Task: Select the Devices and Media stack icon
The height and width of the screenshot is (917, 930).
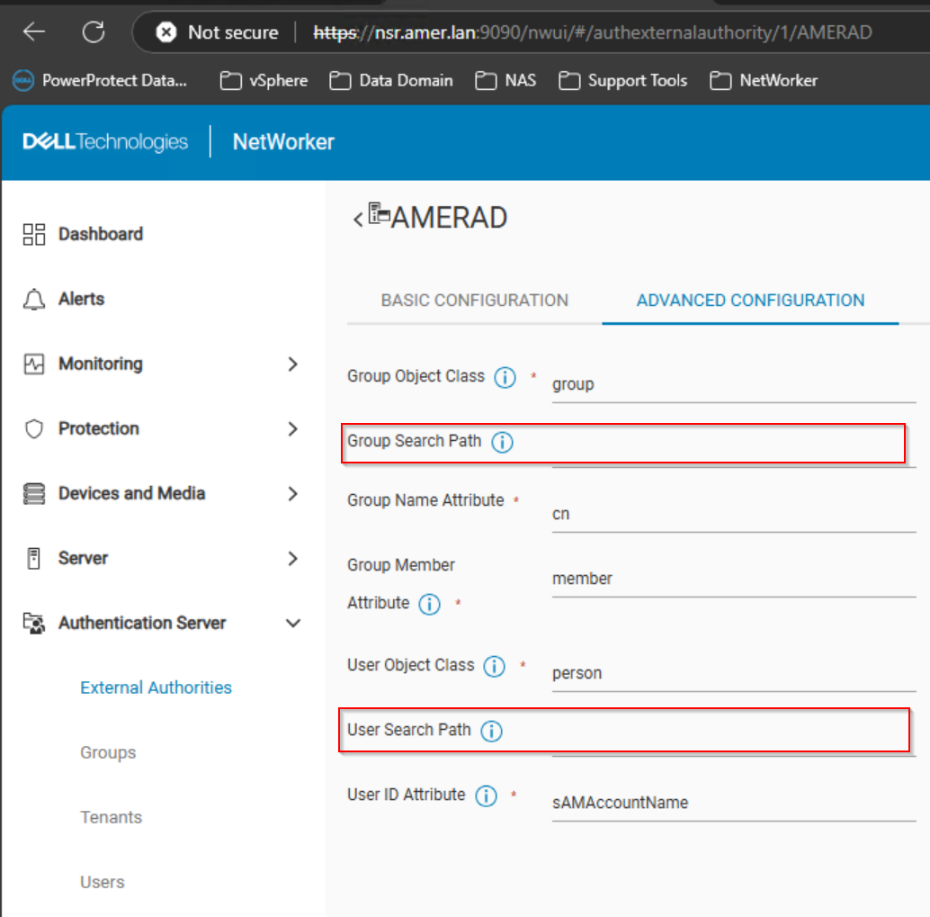Action: (34, 492)
